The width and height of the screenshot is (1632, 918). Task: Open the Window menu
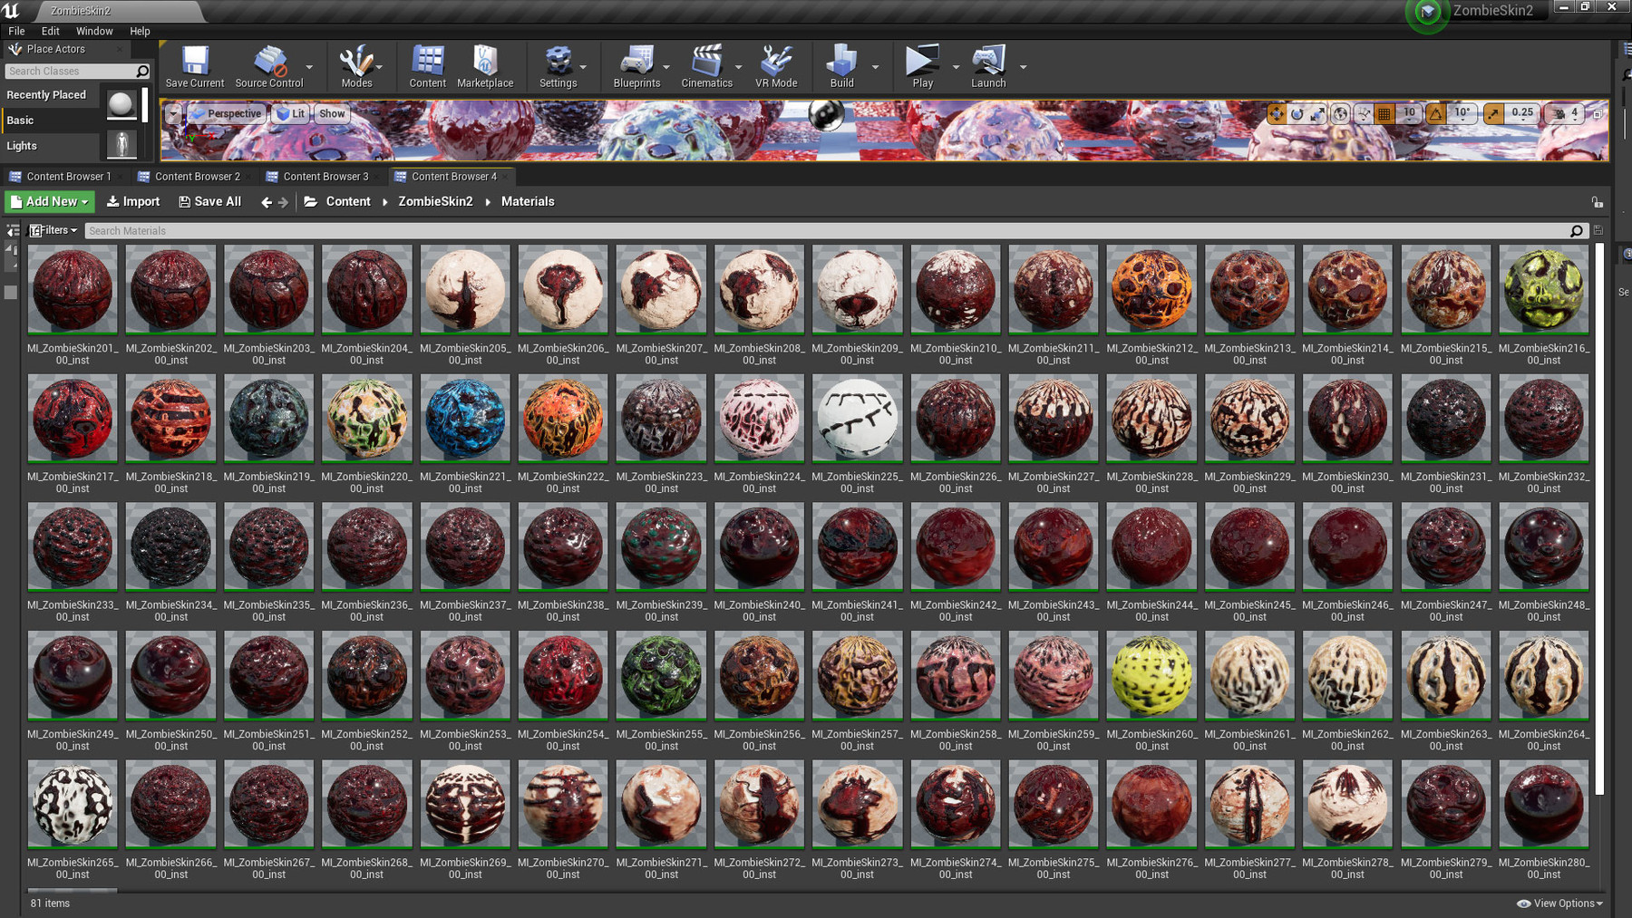coord(94,31)
